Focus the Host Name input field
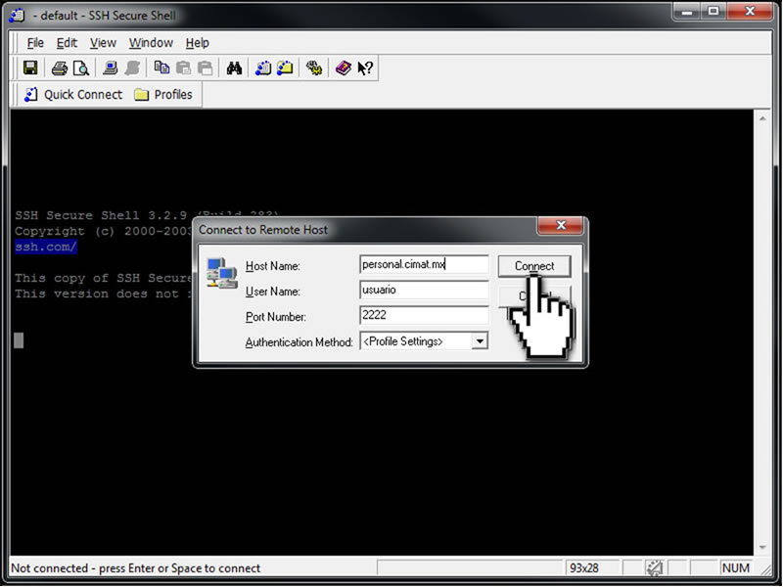 click(x=424, y=264)
